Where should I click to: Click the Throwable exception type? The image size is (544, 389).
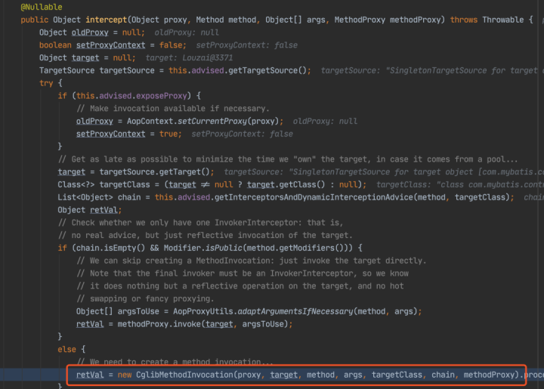point(502,20)
